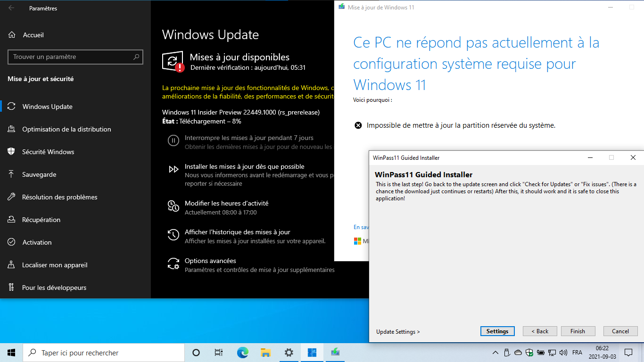644x362 pixels.
Task: Click Interrompre les mises à jour pendant 7 jours
Action: (x=249, y=138)
